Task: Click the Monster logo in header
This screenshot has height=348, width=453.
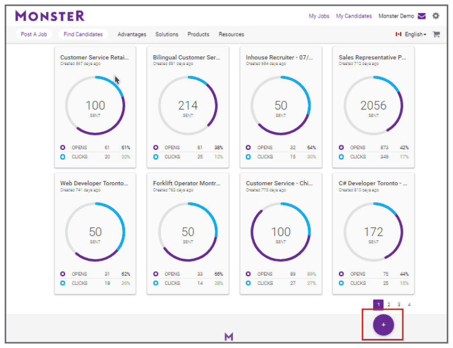Action: [50, 16]
